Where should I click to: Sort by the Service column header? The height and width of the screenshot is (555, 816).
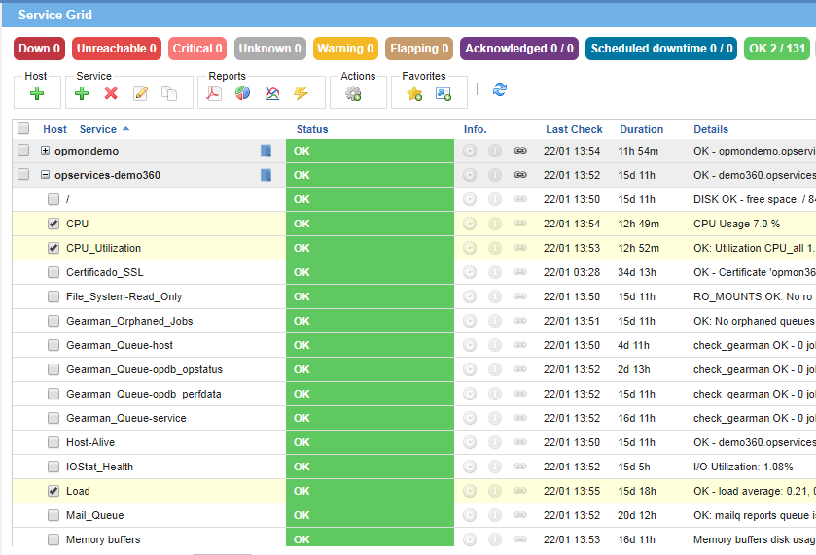coord(98,129)
